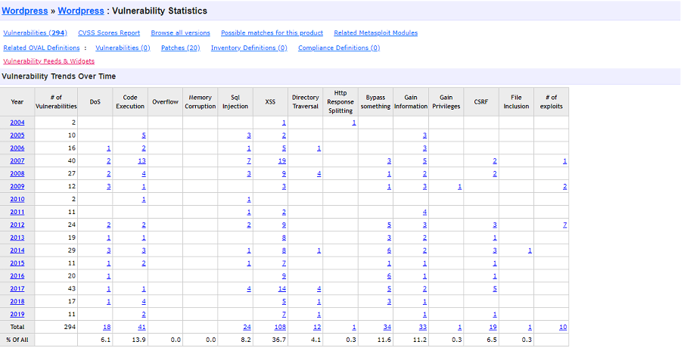Click Related OVAL Definitions link
This screenshot has height=348, width=681.
[42, 48]
